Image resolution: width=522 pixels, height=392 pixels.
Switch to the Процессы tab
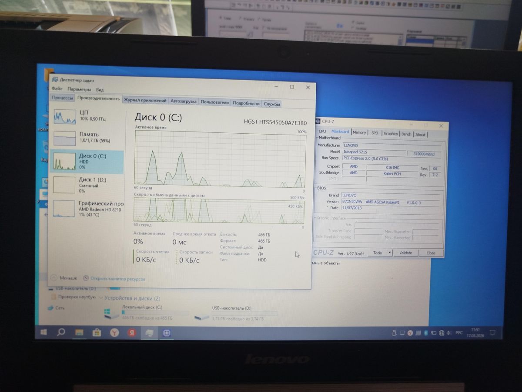63,98
